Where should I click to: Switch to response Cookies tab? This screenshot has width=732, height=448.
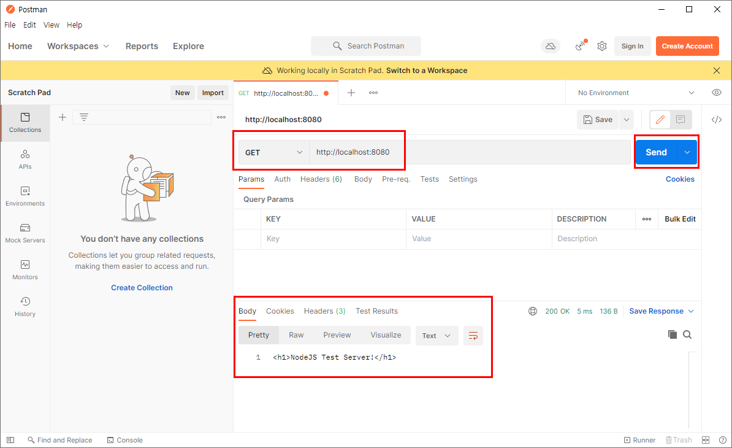[x=280, y=311]
